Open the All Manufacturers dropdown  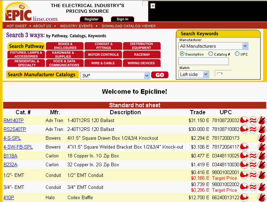pyautogui.click(x=213, y=46)
